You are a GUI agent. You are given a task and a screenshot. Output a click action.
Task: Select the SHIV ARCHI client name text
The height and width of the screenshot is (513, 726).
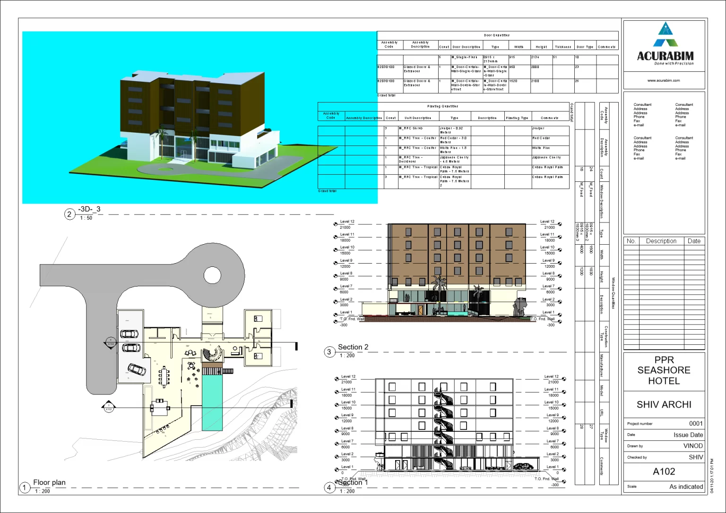point(664,404)
